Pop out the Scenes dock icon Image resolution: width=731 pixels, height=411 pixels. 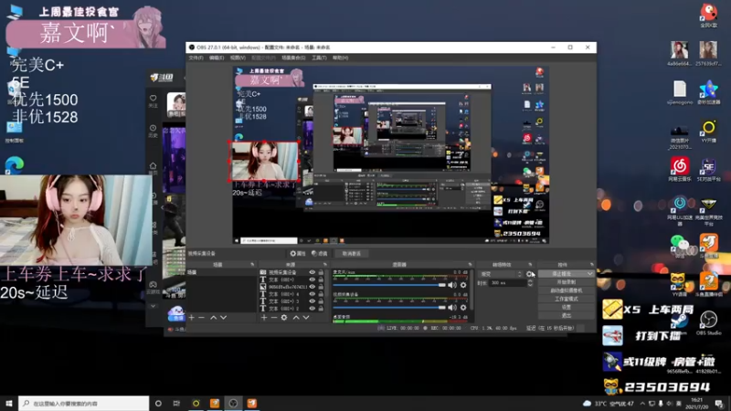(252, 265)
